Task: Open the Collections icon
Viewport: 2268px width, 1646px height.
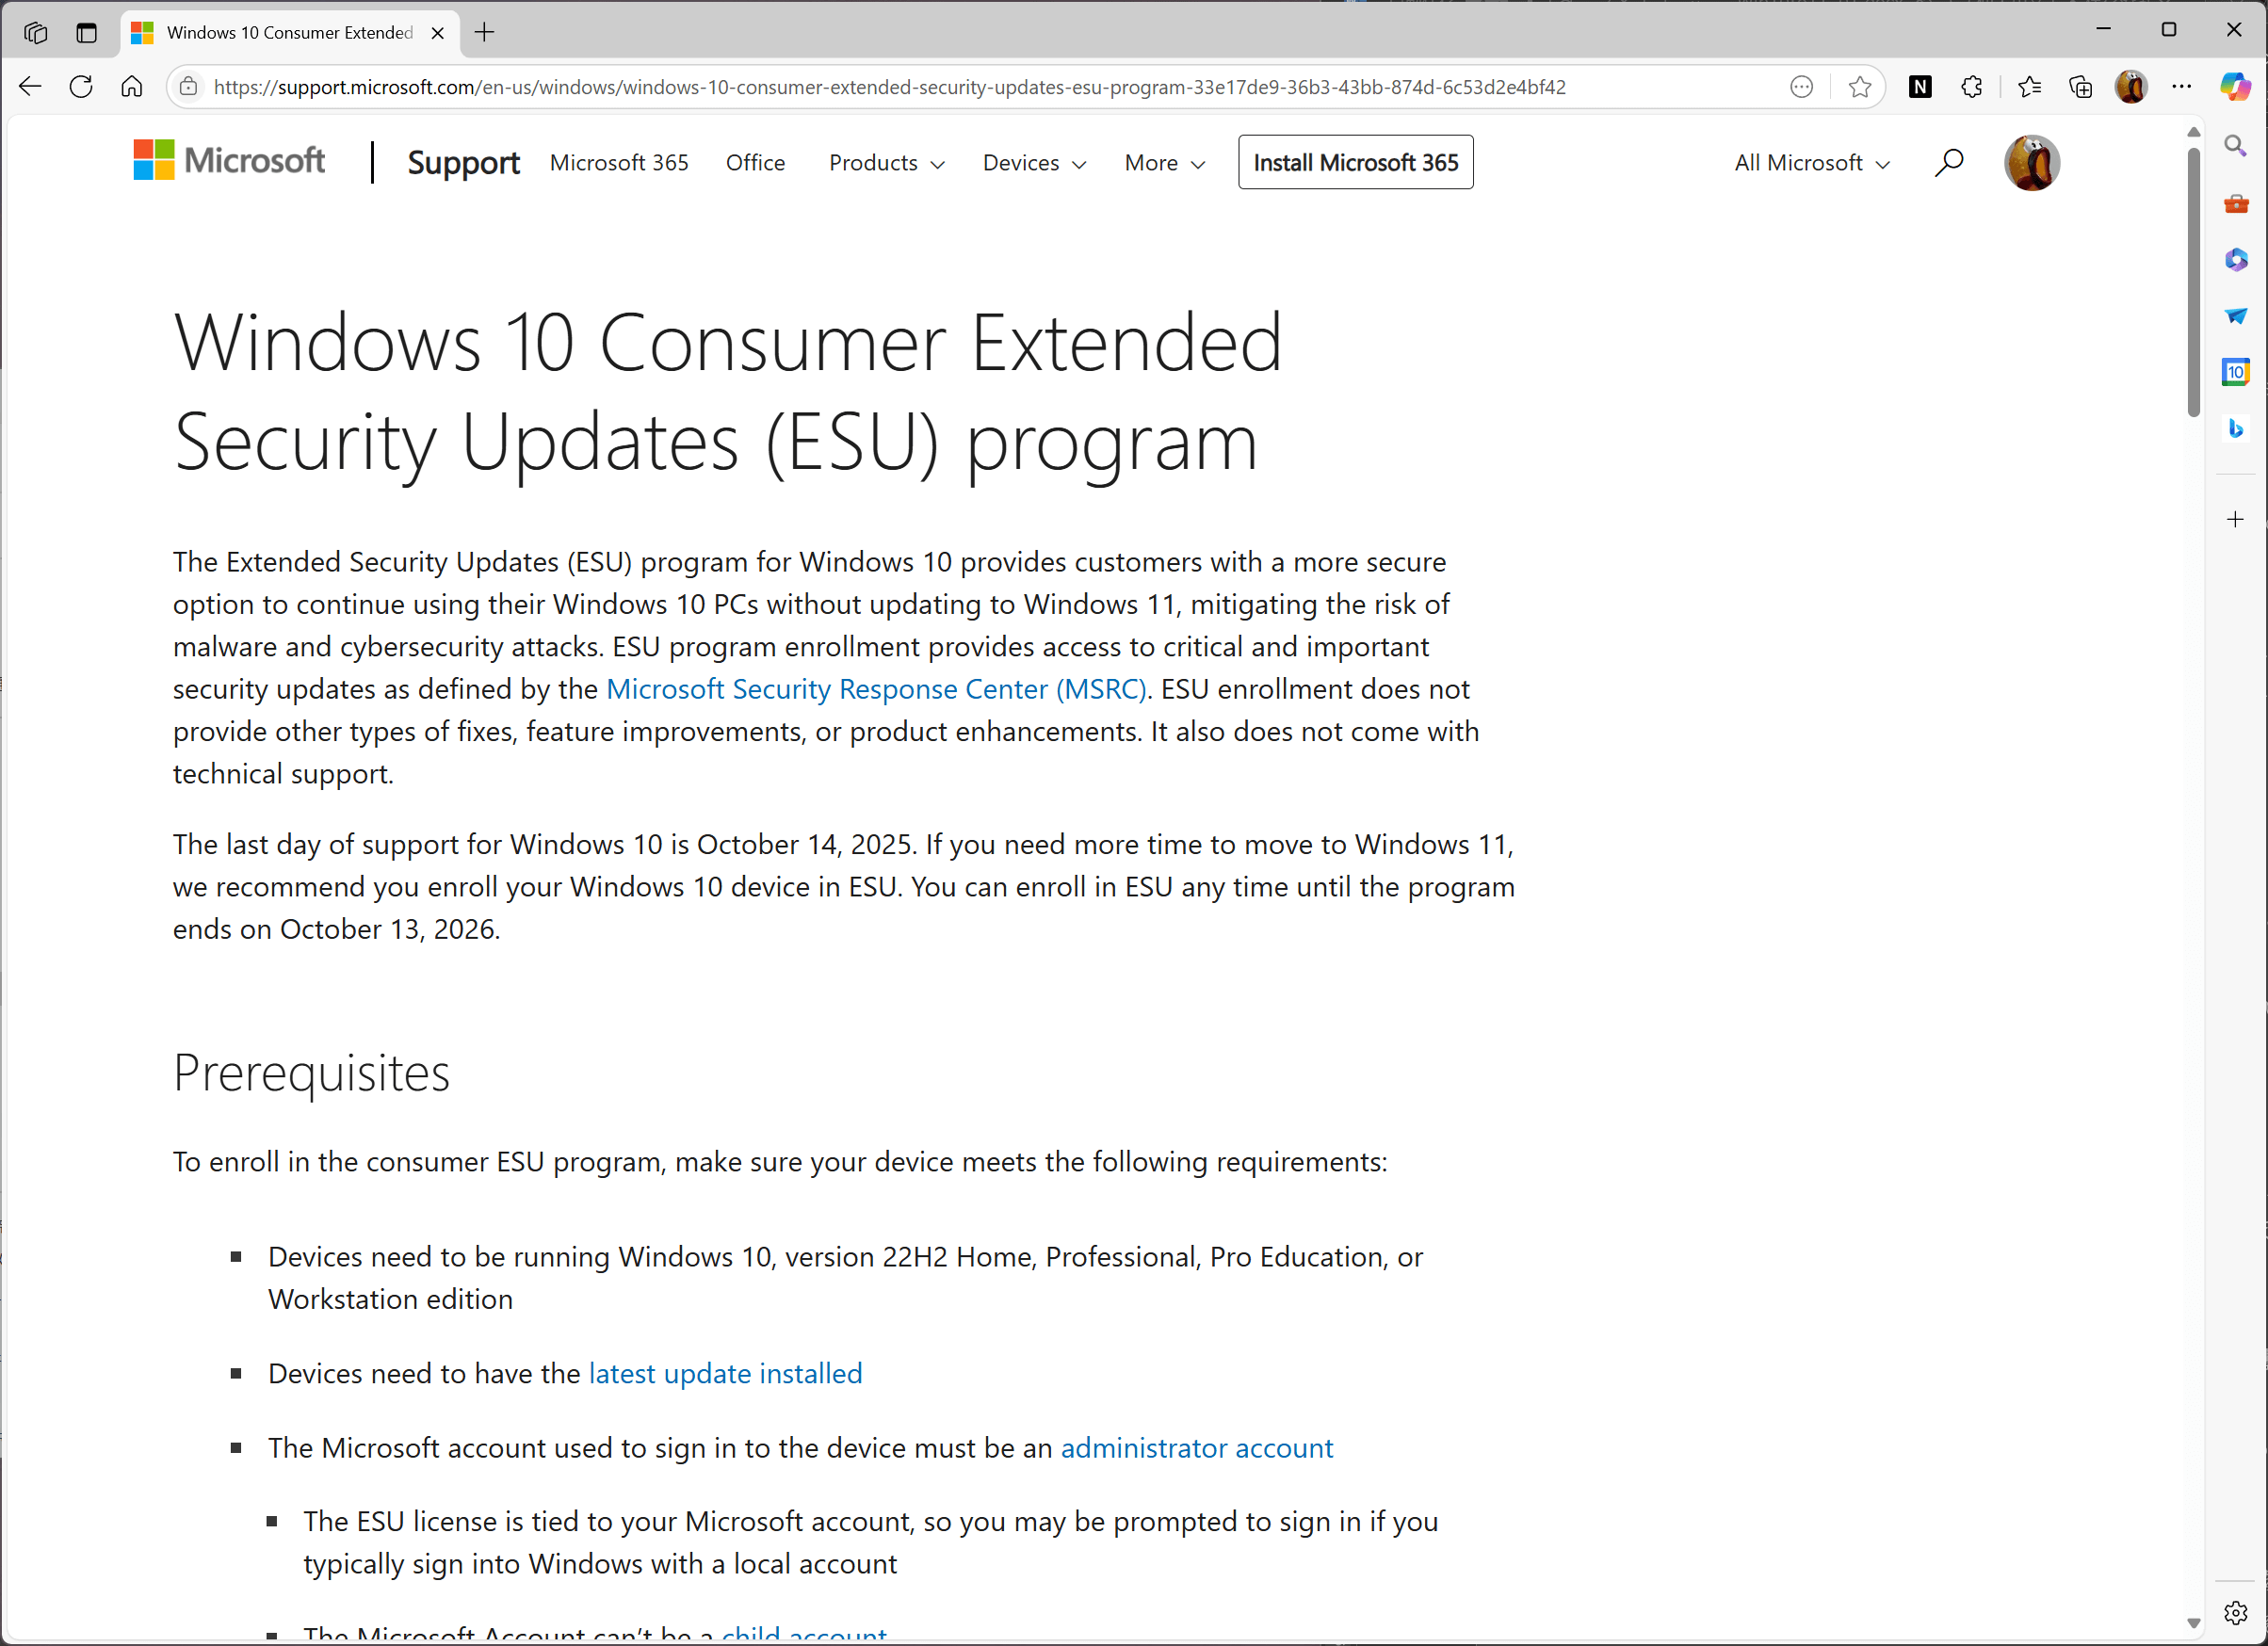Action: [x=2080, y=87]
